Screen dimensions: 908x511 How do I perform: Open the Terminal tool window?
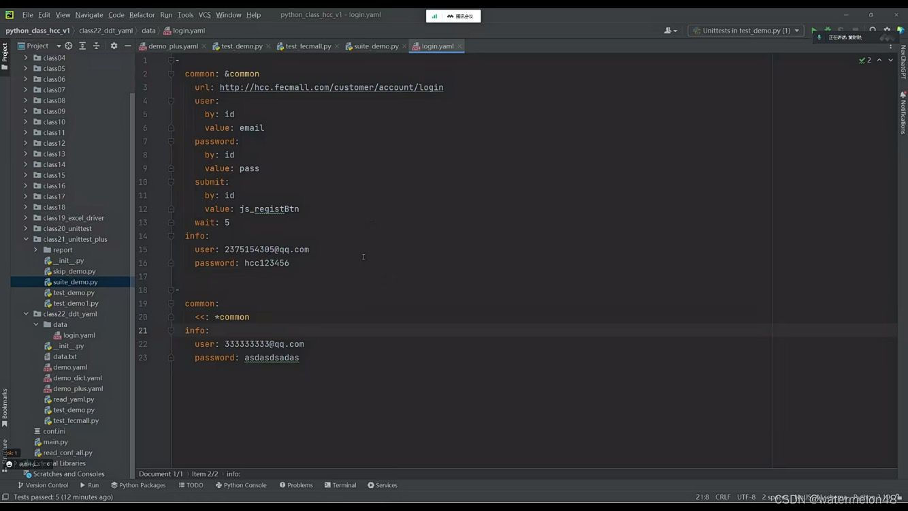point(340,484)
